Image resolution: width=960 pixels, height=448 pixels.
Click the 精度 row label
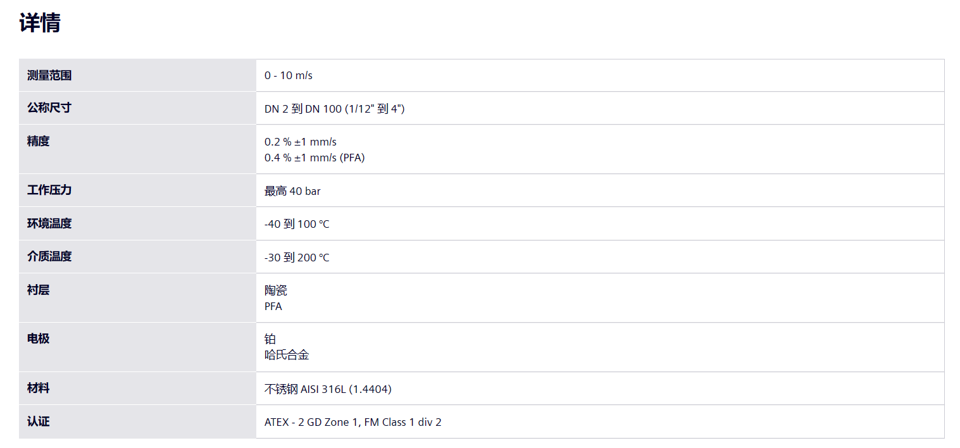pyautogui.click(x=39, y=141)
